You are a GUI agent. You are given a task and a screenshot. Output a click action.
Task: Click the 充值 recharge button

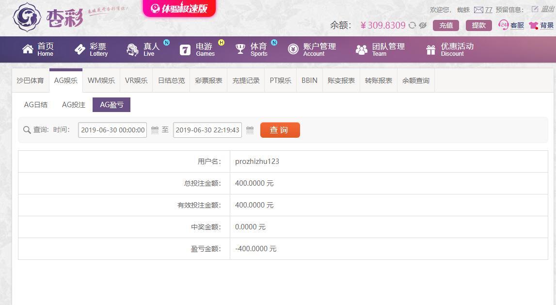(x=446, y=25)
